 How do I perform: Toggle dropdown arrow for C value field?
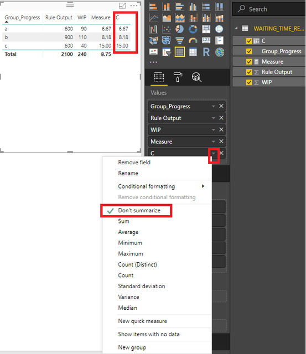[x=214, y=153]
